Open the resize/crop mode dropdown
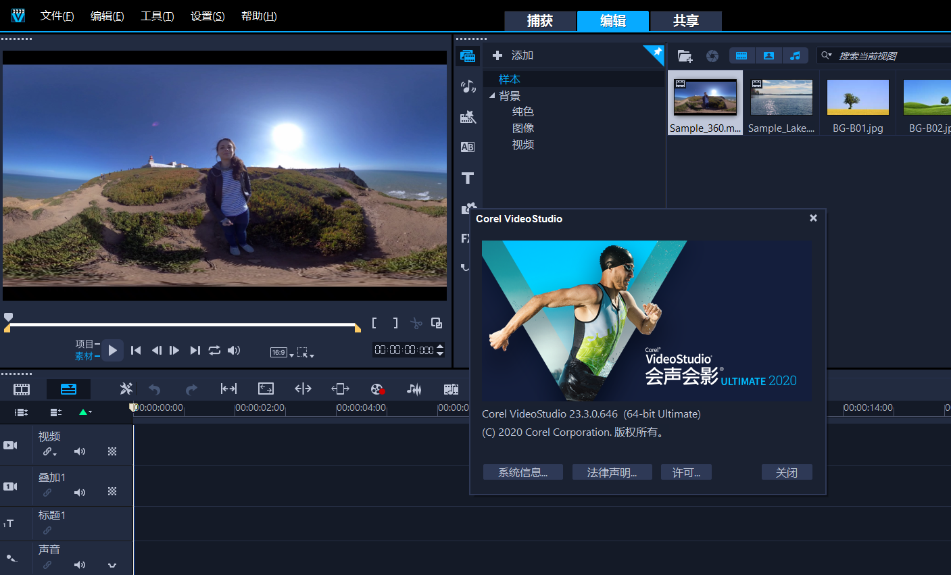 click(x=306, y=352)
